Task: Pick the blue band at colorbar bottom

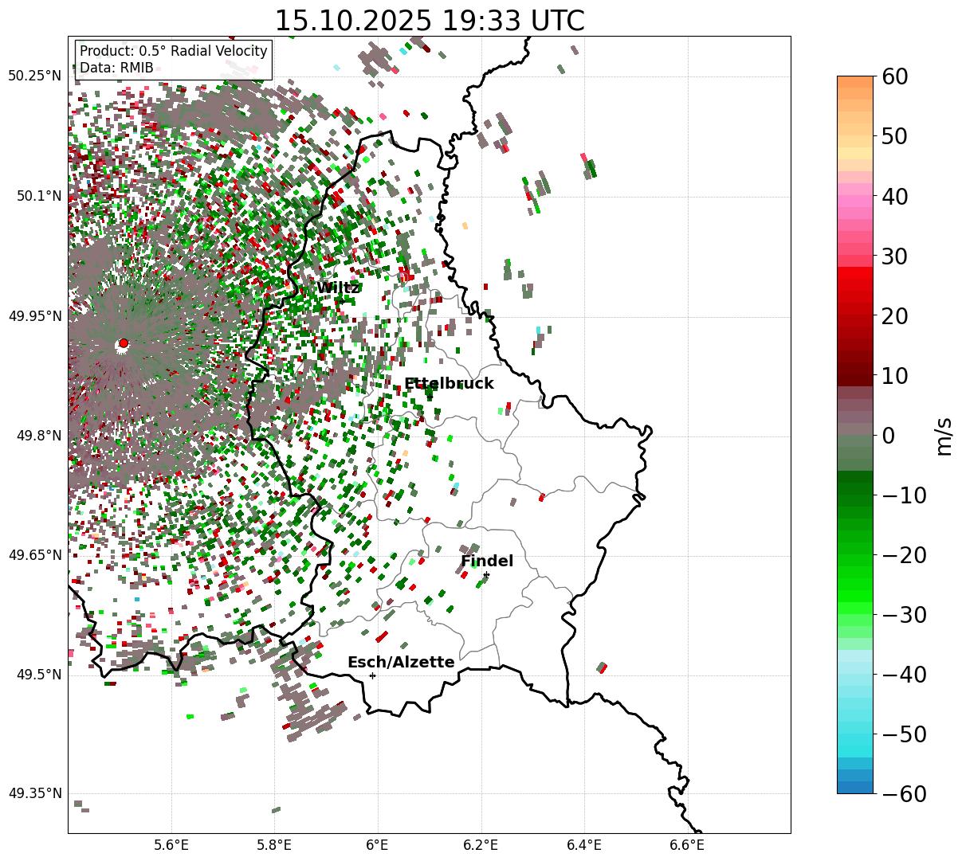Action: (855, 787)
